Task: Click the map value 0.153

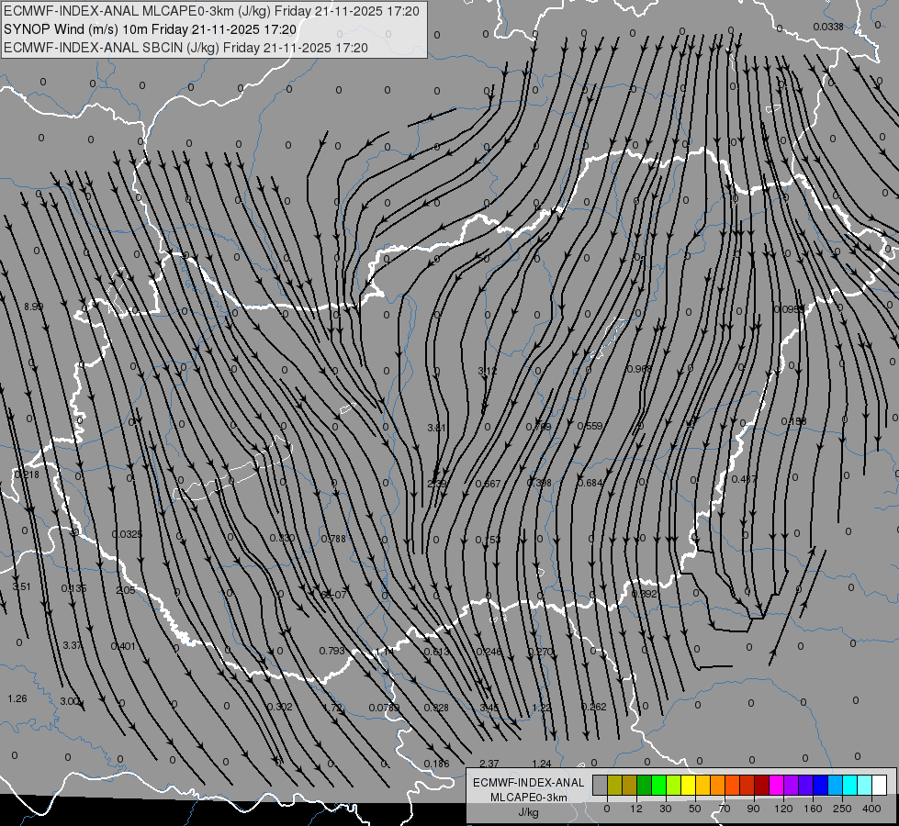Action: point(488,540)
